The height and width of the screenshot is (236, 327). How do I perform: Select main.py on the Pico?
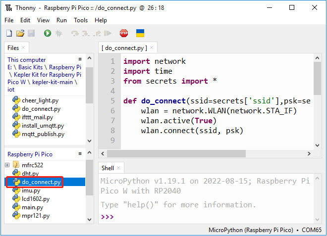[x=32, y=207]
